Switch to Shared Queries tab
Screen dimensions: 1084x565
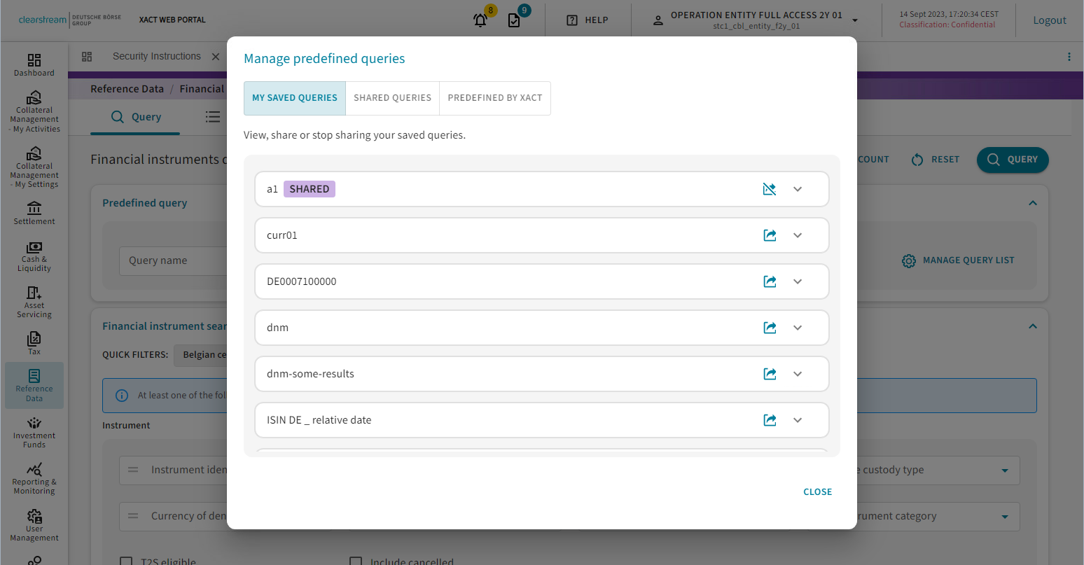(392, 98)
